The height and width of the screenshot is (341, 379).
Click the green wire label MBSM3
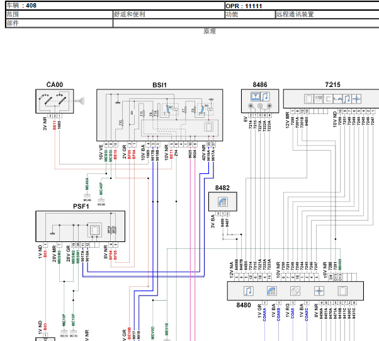coord(59,257)
